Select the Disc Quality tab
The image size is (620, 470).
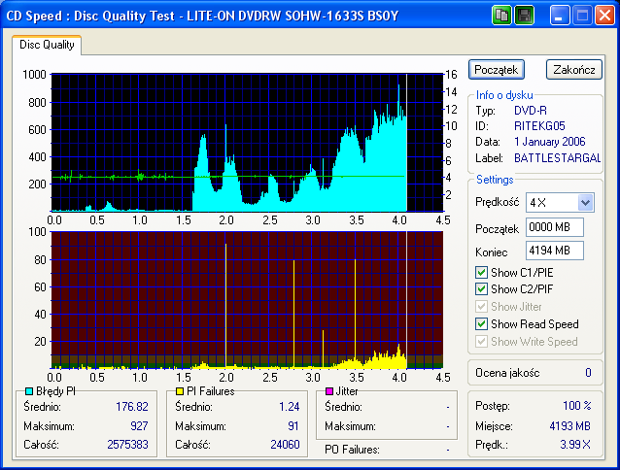pyautogui.click(x=47, y=45)
